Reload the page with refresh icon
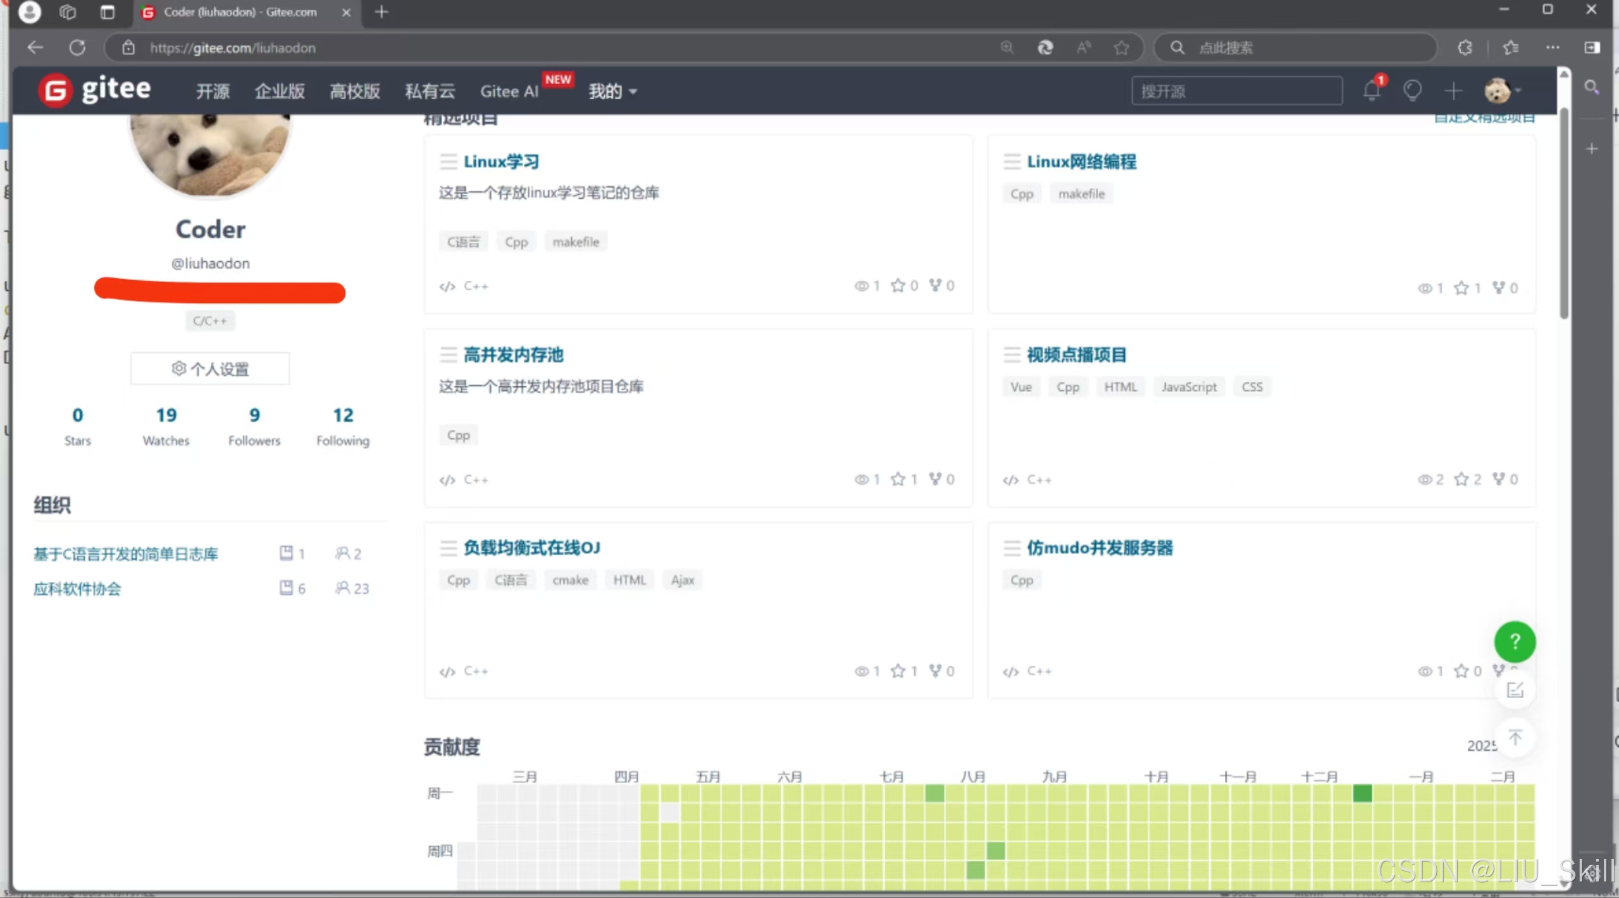 click(x=77, y=47)
